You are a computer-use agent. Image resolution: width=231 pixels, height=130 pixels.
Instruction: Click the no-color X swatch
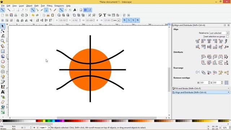(x=1, y=121)
